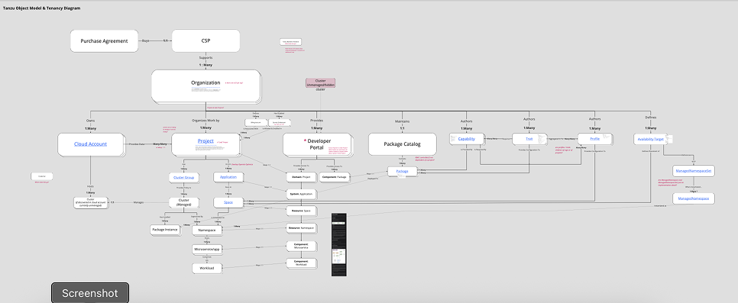
Task: Click the 'Provides' label above Developer Portal
Action: (x=317, y=121)
